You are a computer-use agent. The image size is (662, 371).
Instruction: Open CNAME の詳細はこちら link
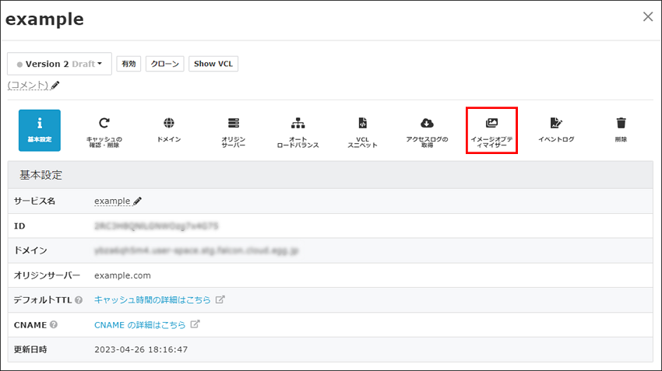coord(139,324)
